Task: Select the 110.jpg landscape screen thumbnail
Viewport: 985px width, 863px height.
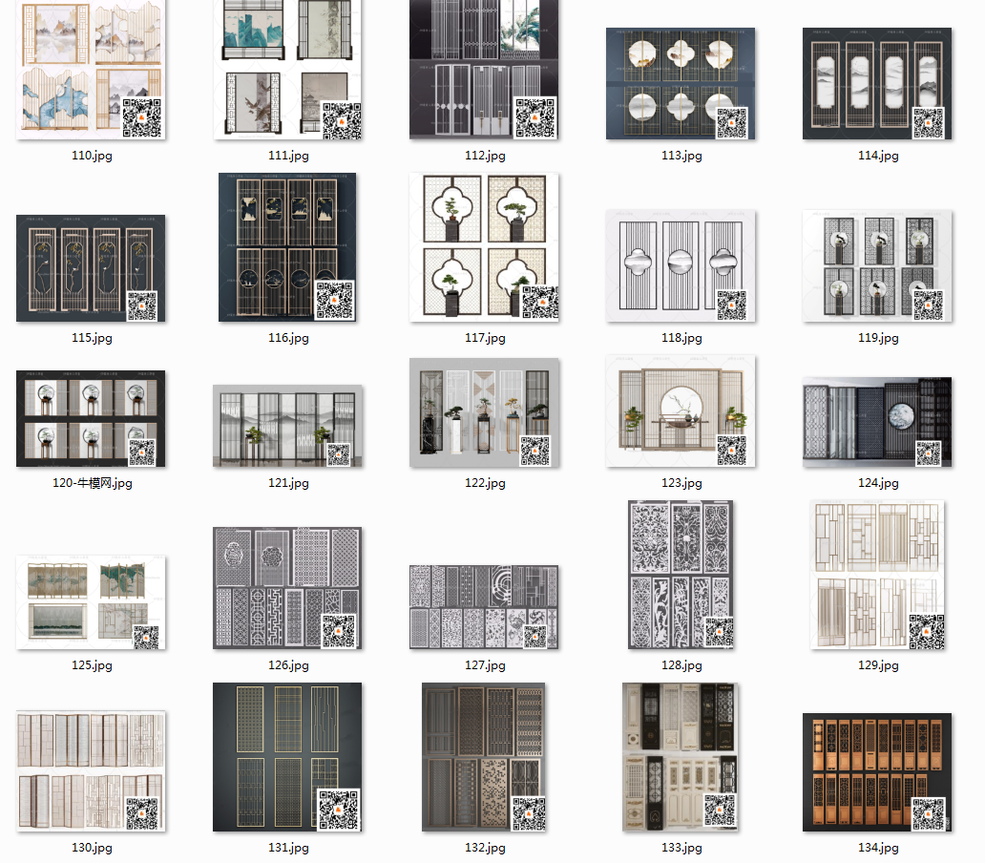Action: tap(91, 72)
